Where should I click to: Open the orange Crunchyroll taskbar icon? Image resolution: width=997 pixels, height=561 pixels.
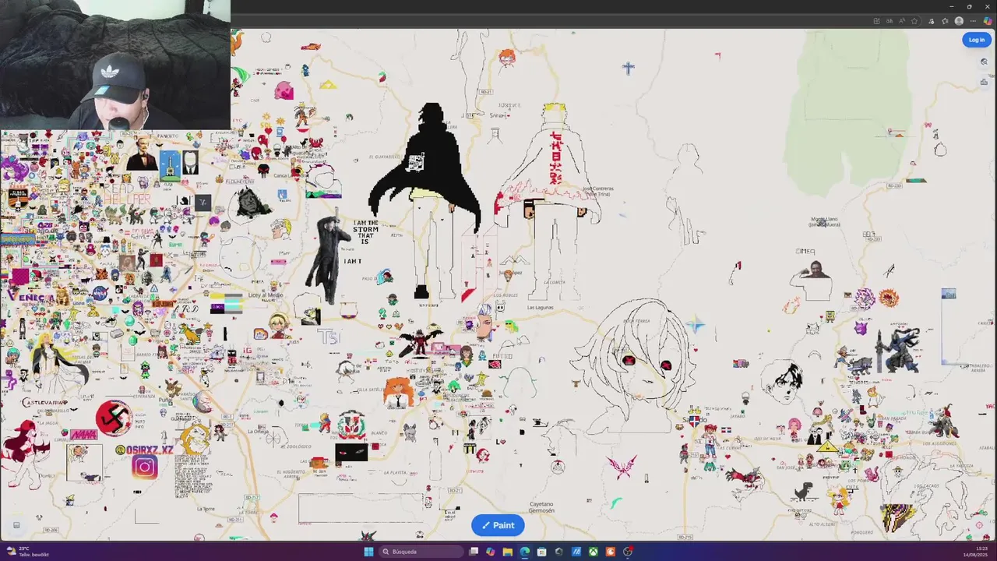pos(611,552)
